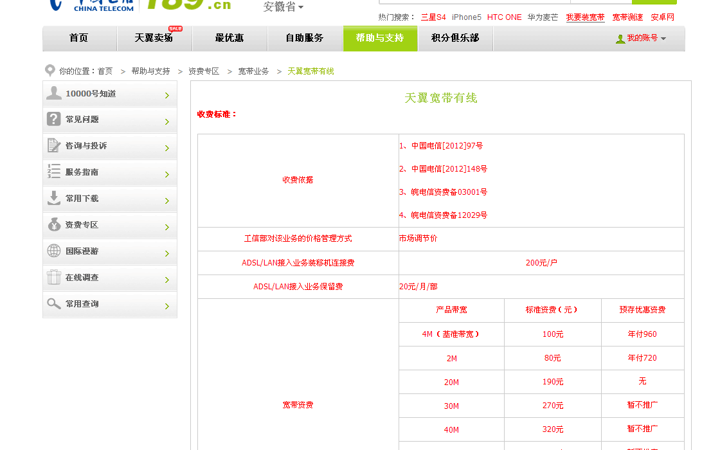Expand the 常用下载 chevron arrow
Image resolution: width=711 pixels, height=450 pixels.
[x=167, y=201]
